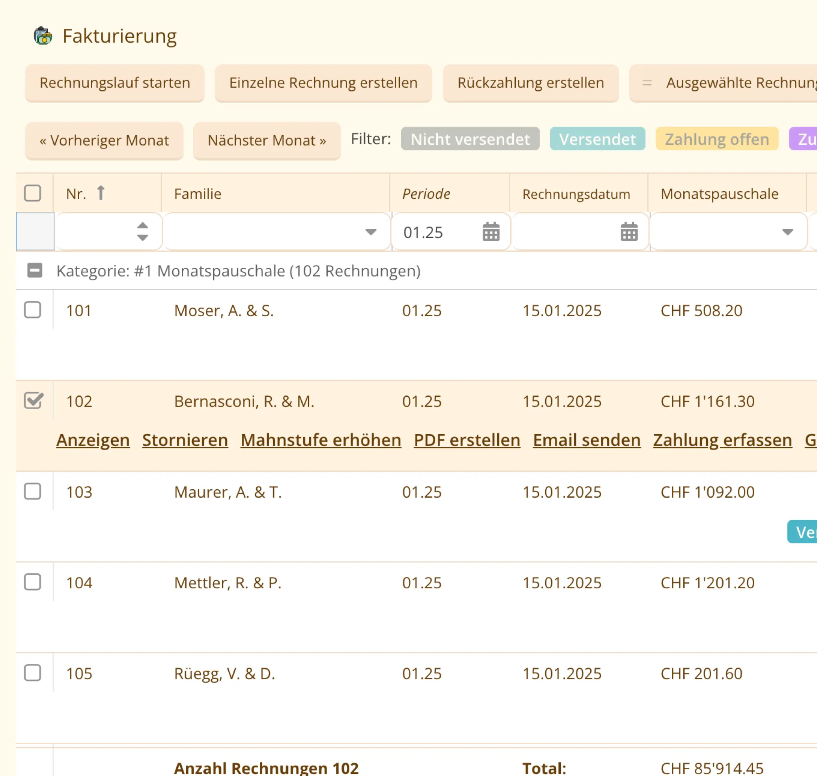Click Stornieren link for invoice 102
The height and width of the screenshot is (776, 817).
[x=185, y=440]
